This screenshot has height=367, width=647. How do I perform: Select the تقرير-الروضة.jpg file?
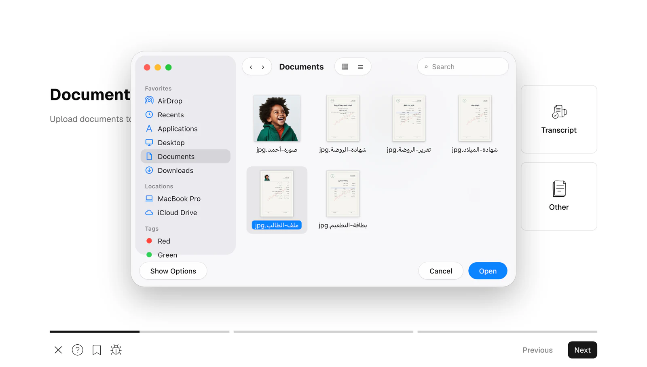(x=409, y=124)
